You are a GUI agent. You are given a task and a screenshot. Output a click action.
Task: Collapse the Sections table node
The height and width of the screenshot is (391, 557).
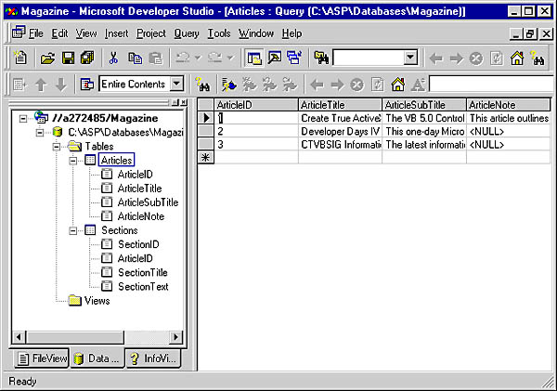pyautogui.click(x=72, y=230)
